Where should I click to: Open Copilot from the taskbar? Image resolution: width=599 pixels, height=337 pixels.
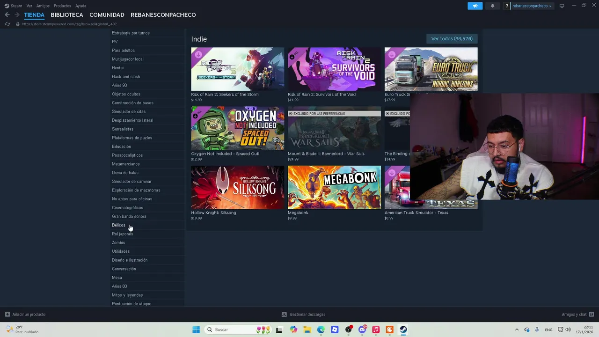coord(293,330)
